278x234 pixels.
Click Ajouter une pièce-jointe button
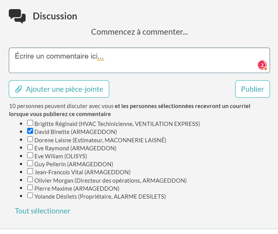click(x=59, y=89)
